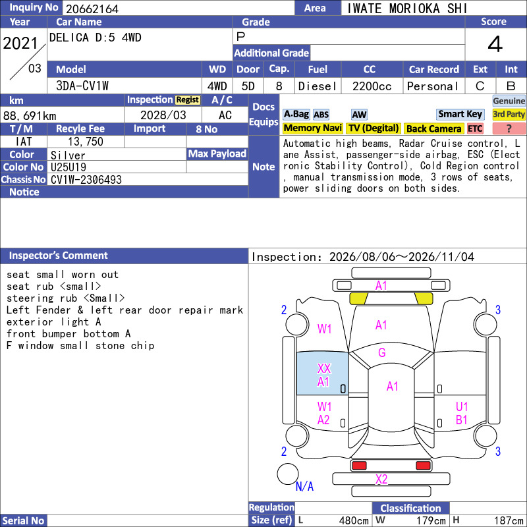Click the mileage 88,691km
Screen dimensions: 527x527
(30, 116)
